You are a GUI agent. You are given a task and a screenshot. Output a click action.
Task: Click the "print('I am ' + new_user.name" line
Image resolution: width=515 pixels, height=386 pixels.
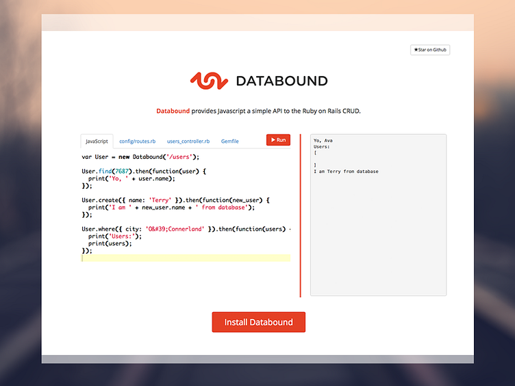click(x=171, y=207)
